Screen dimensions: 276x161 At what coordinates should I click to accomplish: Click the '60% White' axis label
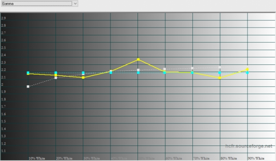point(174,158)
